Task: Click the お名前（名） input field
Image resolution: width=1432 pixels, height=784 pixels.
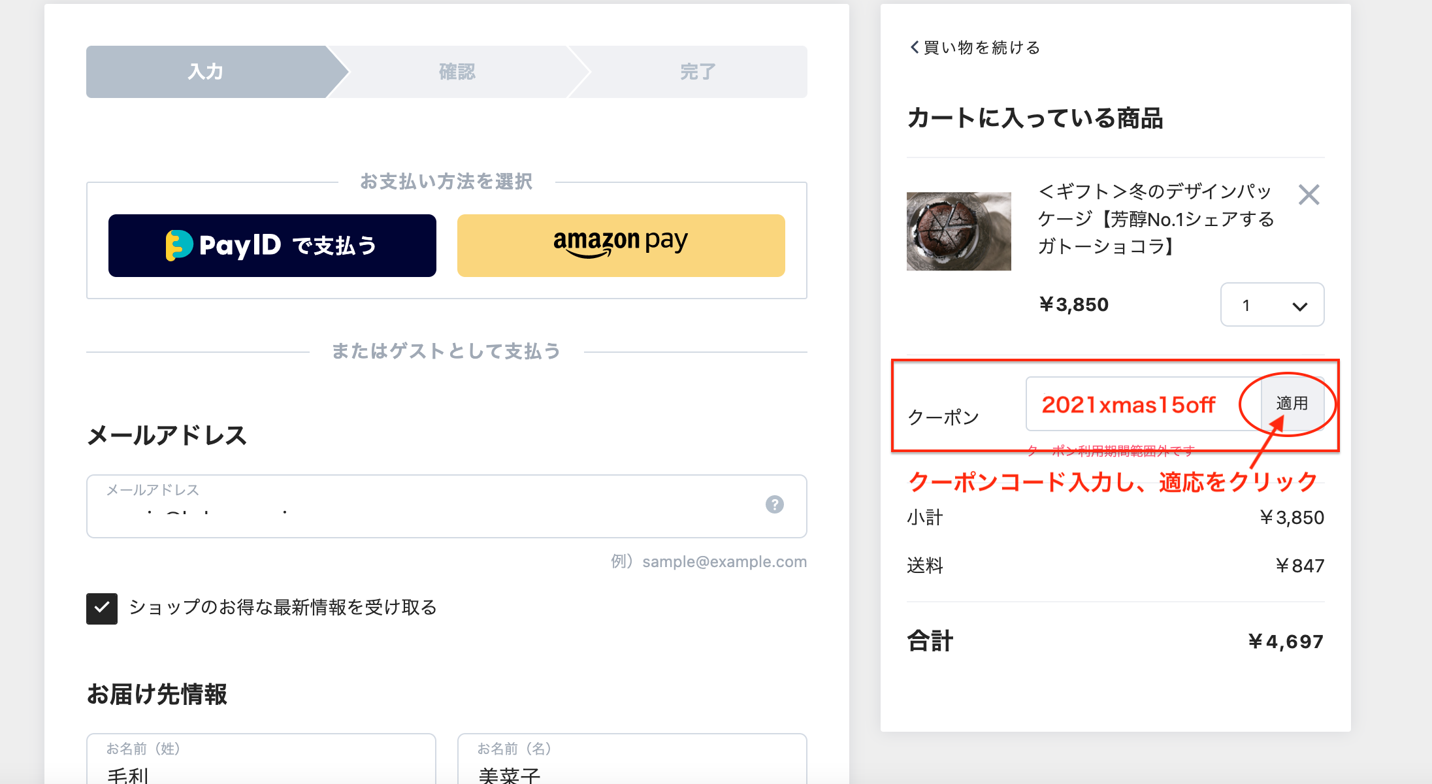Action: pos(632,759)
